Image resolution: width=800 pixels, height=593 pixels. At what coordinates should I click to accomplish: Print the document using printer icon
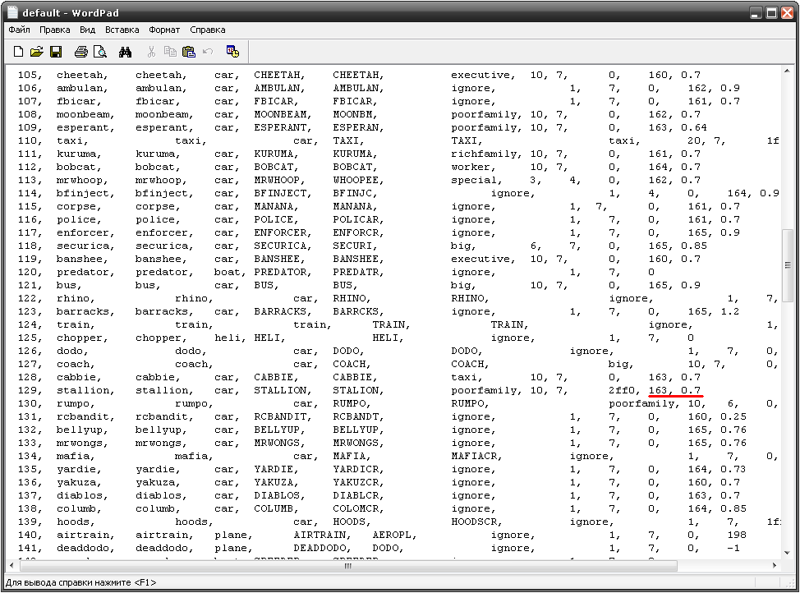tap(80, 52)
